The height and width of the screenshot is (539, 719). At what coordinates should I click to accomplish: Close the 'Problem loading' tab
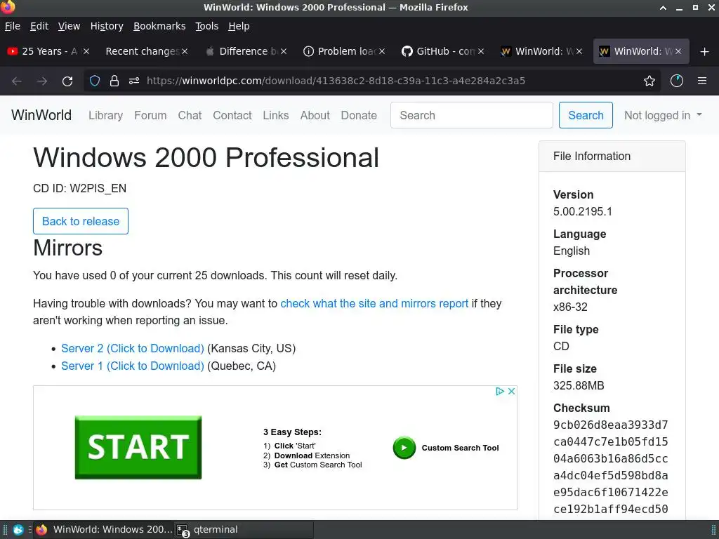point(382,51)
